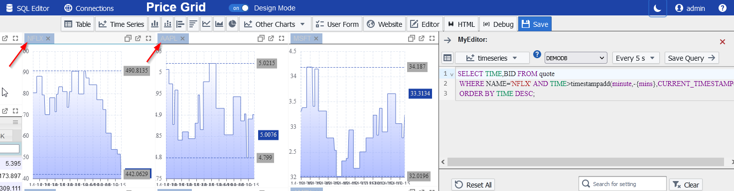Close the MyEditor panel with red X

(723, 42)
